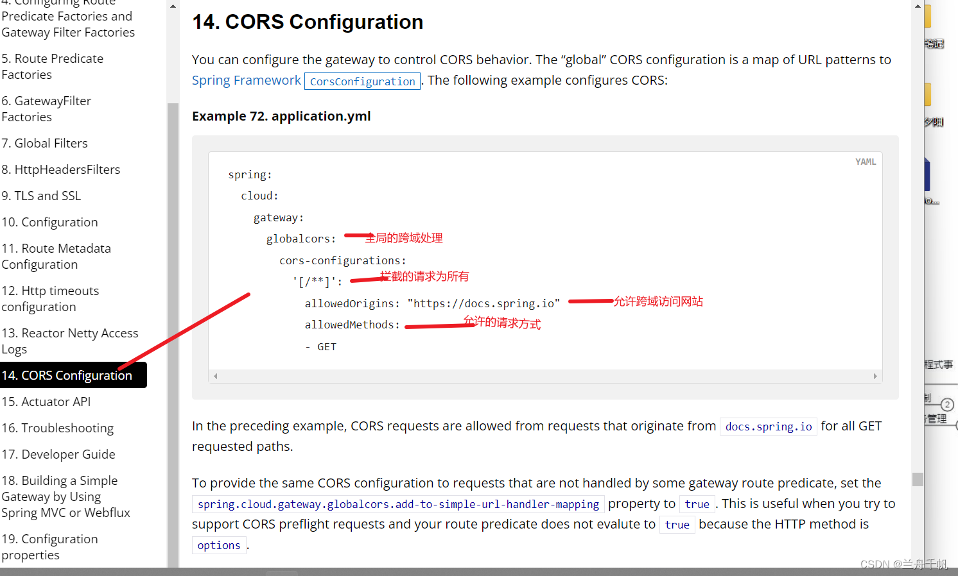
Task: Select highlighted '14. CORS Configuration' item
Action: tap(73, 375)
